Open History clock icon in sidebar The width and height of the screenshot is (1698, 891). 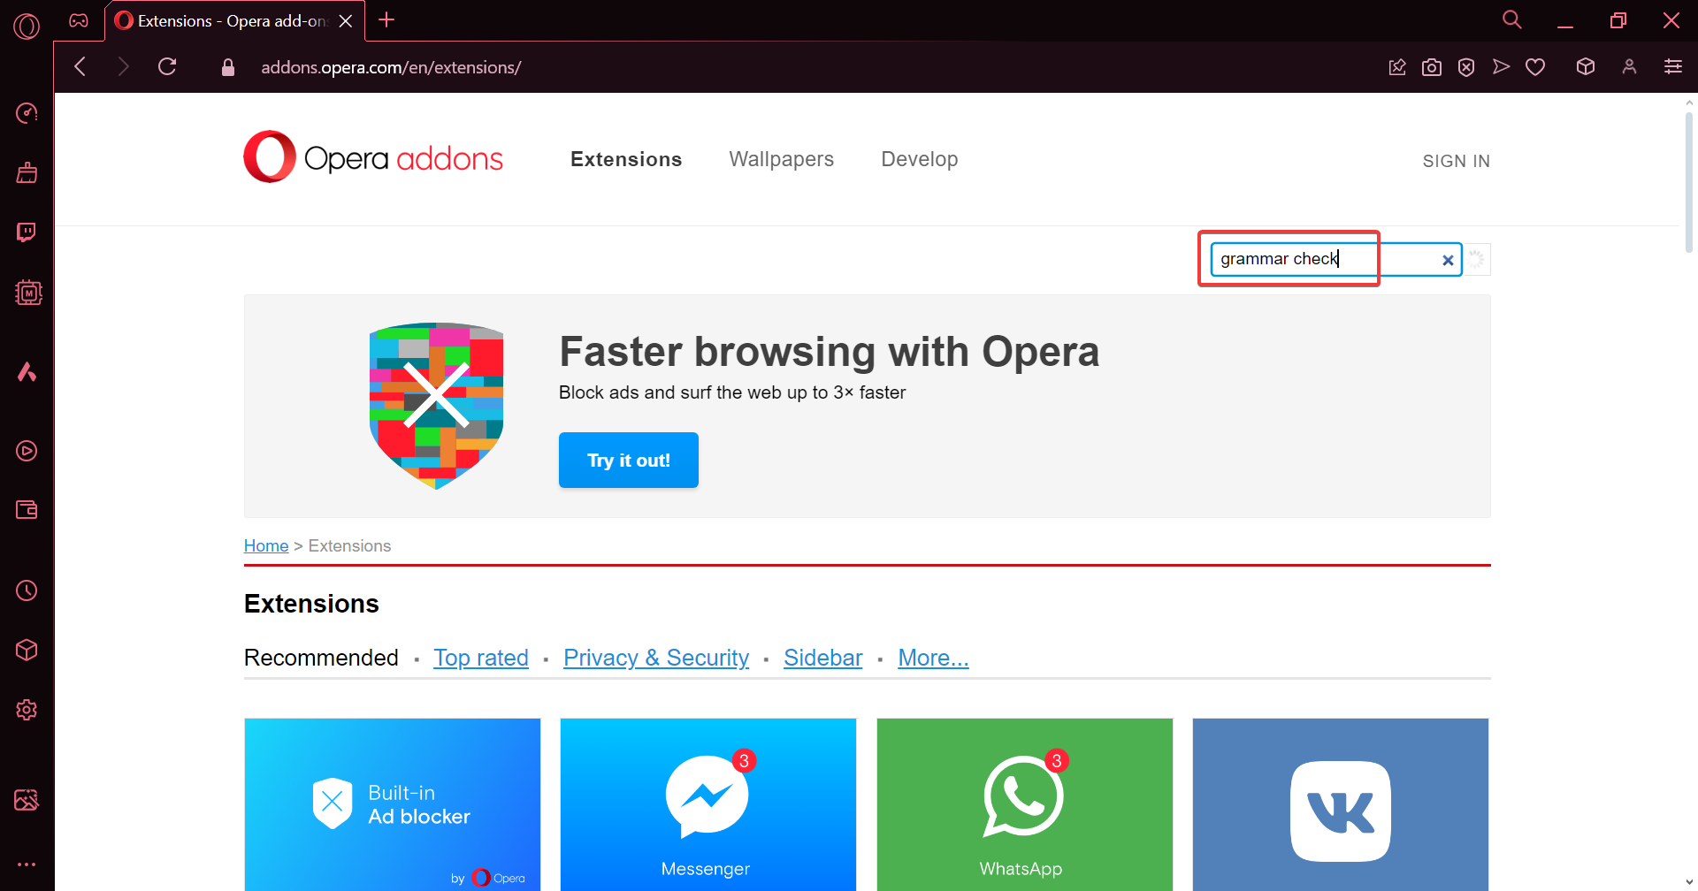(27, 590)
